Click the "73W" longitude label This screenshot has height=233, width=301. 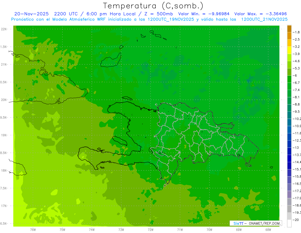pyautogui.click(x=121, y=230)
